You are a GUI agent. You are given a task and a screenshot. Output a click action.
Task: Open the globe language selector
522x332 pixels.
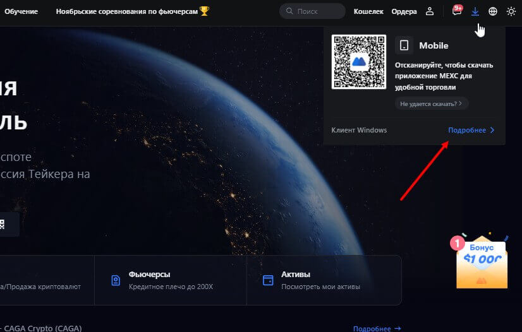coord(493,11)
